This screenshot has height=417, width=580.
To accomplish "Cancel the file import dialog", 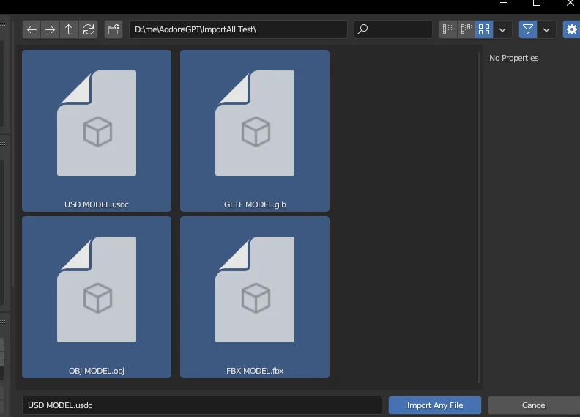I will coord(534,405).
